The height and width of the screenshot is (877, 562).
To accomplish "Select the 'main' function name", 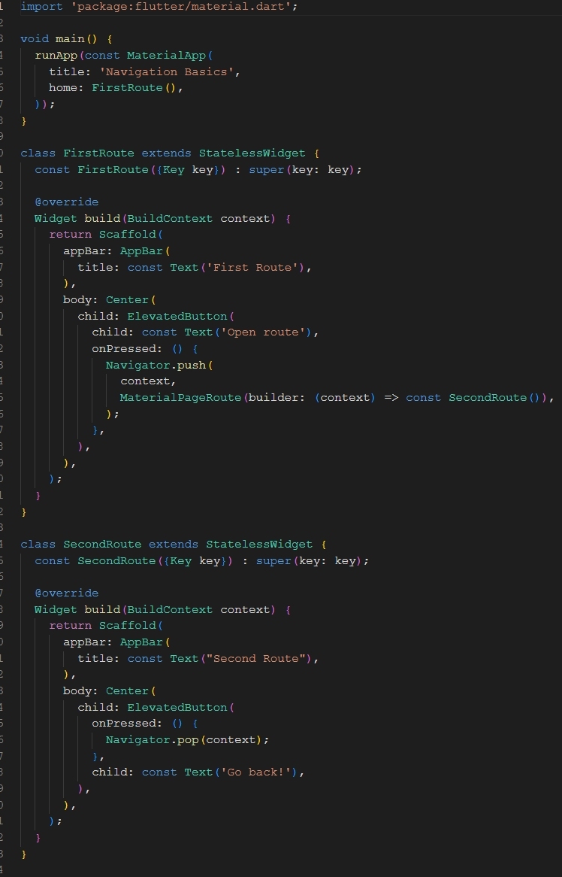I will click(x=70, y=38).
